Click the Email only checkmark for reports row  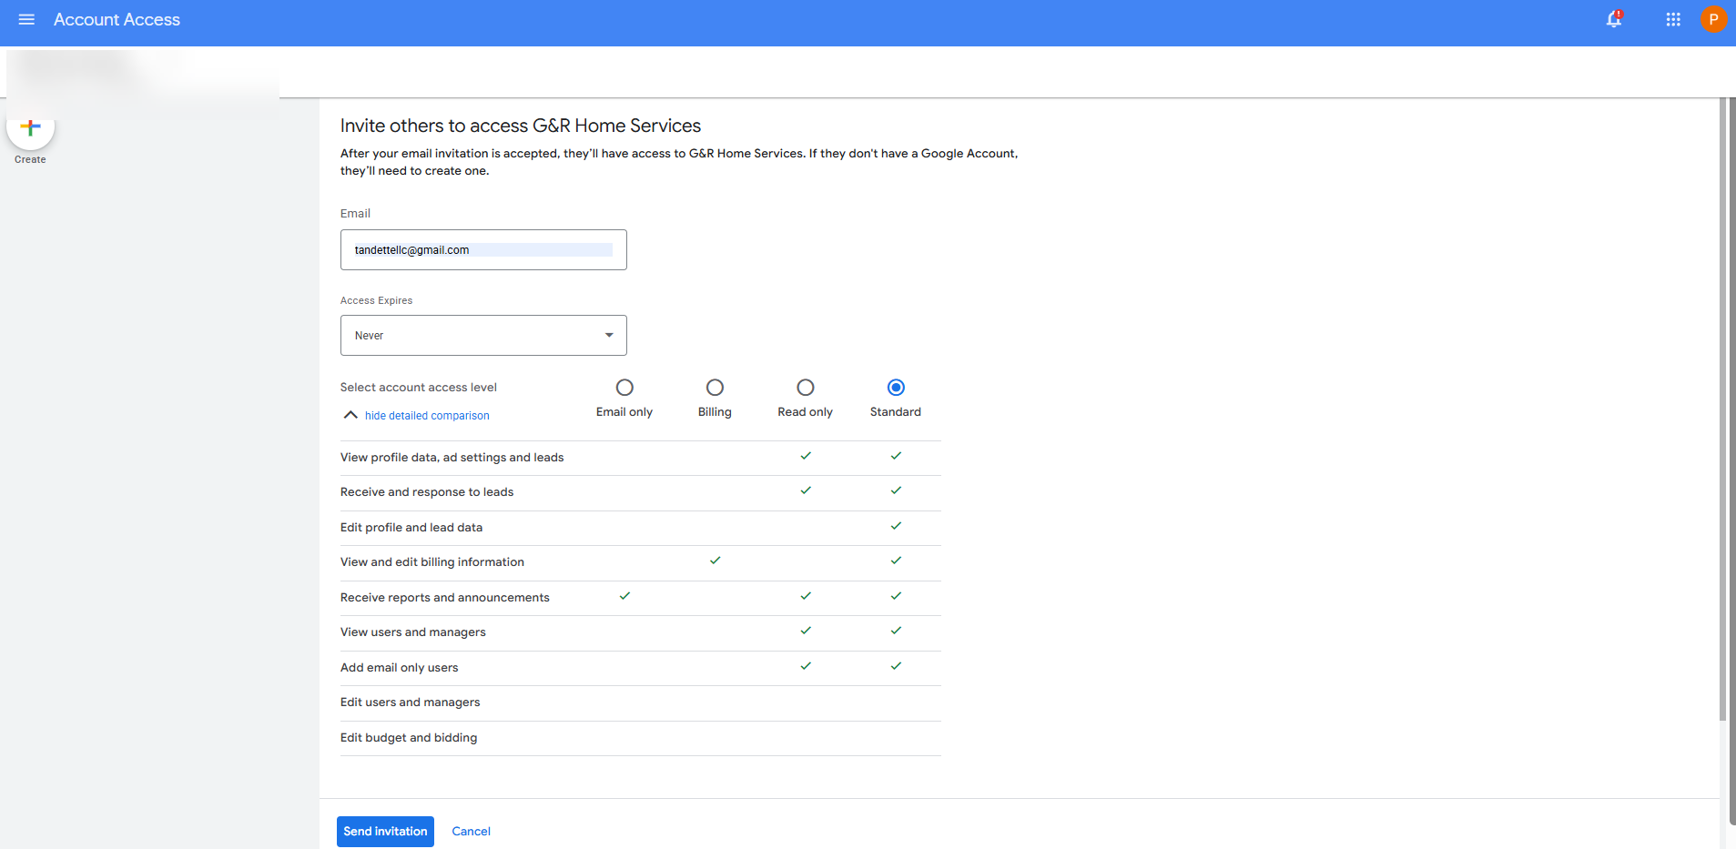pos(624,596)
